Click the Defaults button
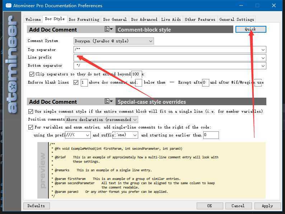 click(36, 206)
